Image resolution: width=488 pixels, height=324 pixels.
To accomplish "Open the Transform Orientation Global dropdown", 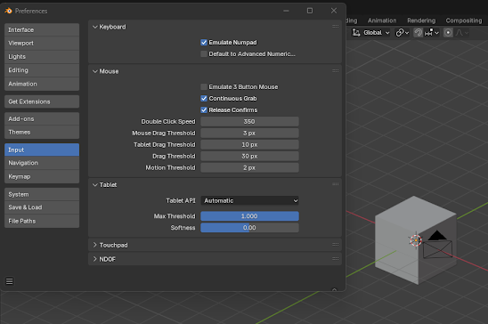I will pos(371,33).
